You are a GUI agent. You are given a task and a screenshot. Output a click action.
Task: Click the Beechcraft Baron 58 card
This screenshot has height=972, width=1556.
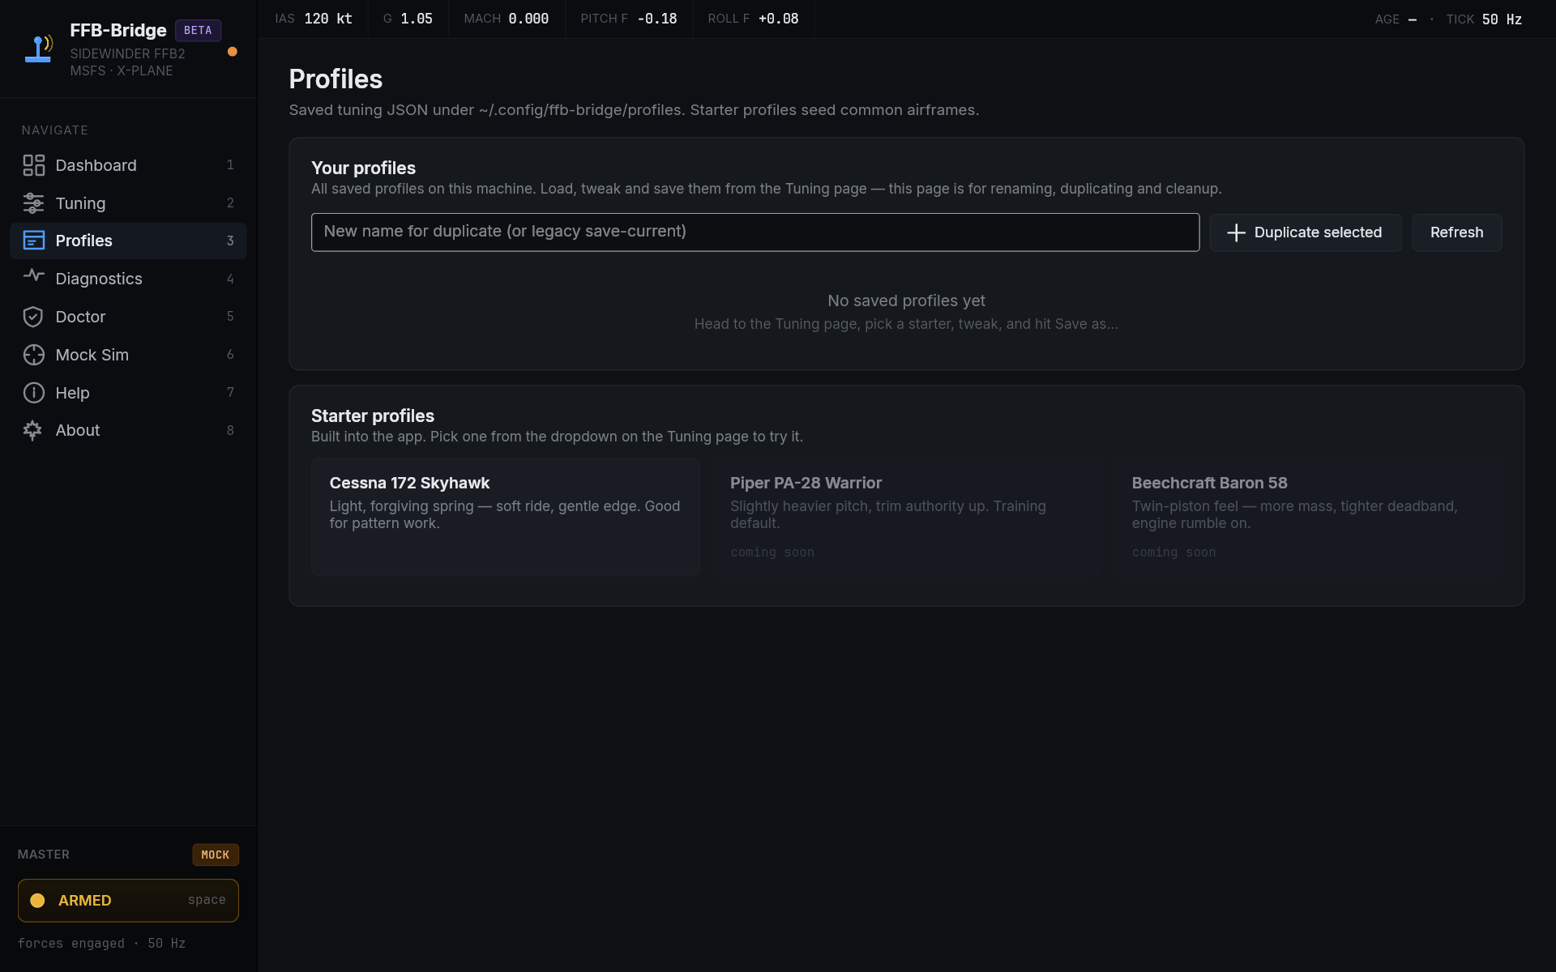click(x=1306, y=517)
